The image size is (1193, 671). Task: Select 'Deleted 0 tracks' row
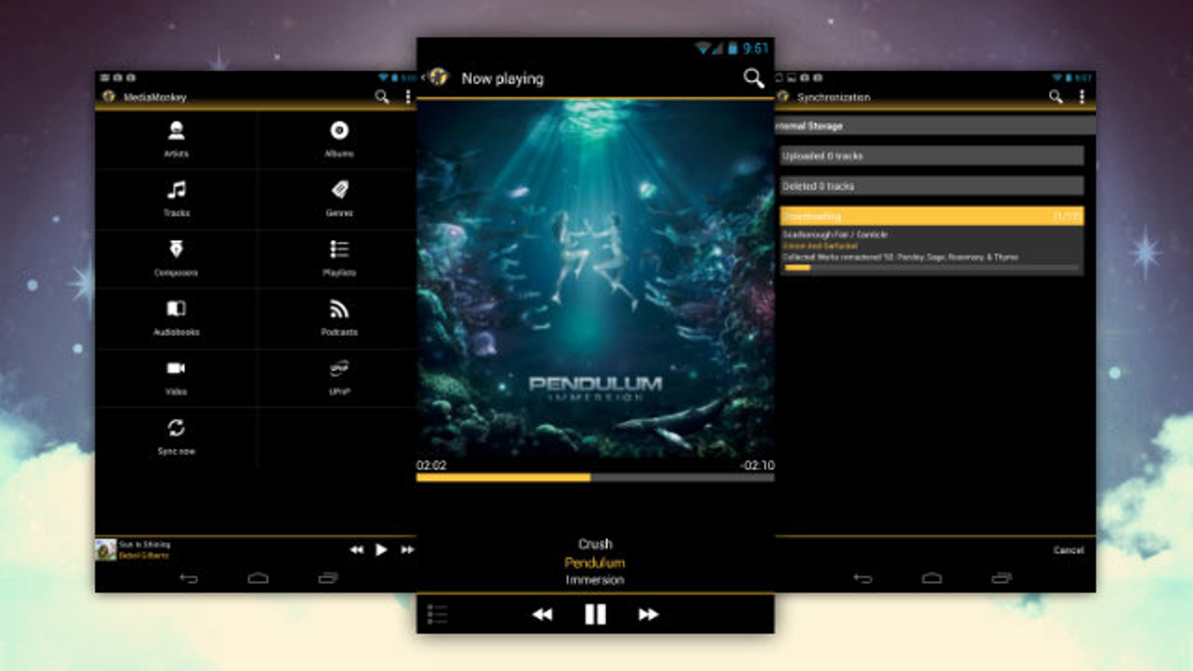click(x=931, y=186)
